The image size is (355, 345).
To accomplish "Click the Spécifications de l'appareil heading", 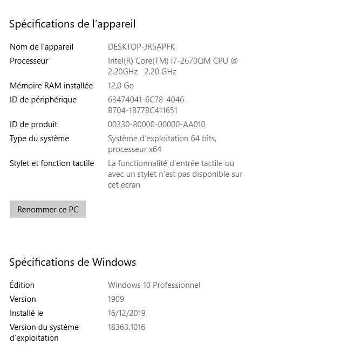I will pos(72,24).
